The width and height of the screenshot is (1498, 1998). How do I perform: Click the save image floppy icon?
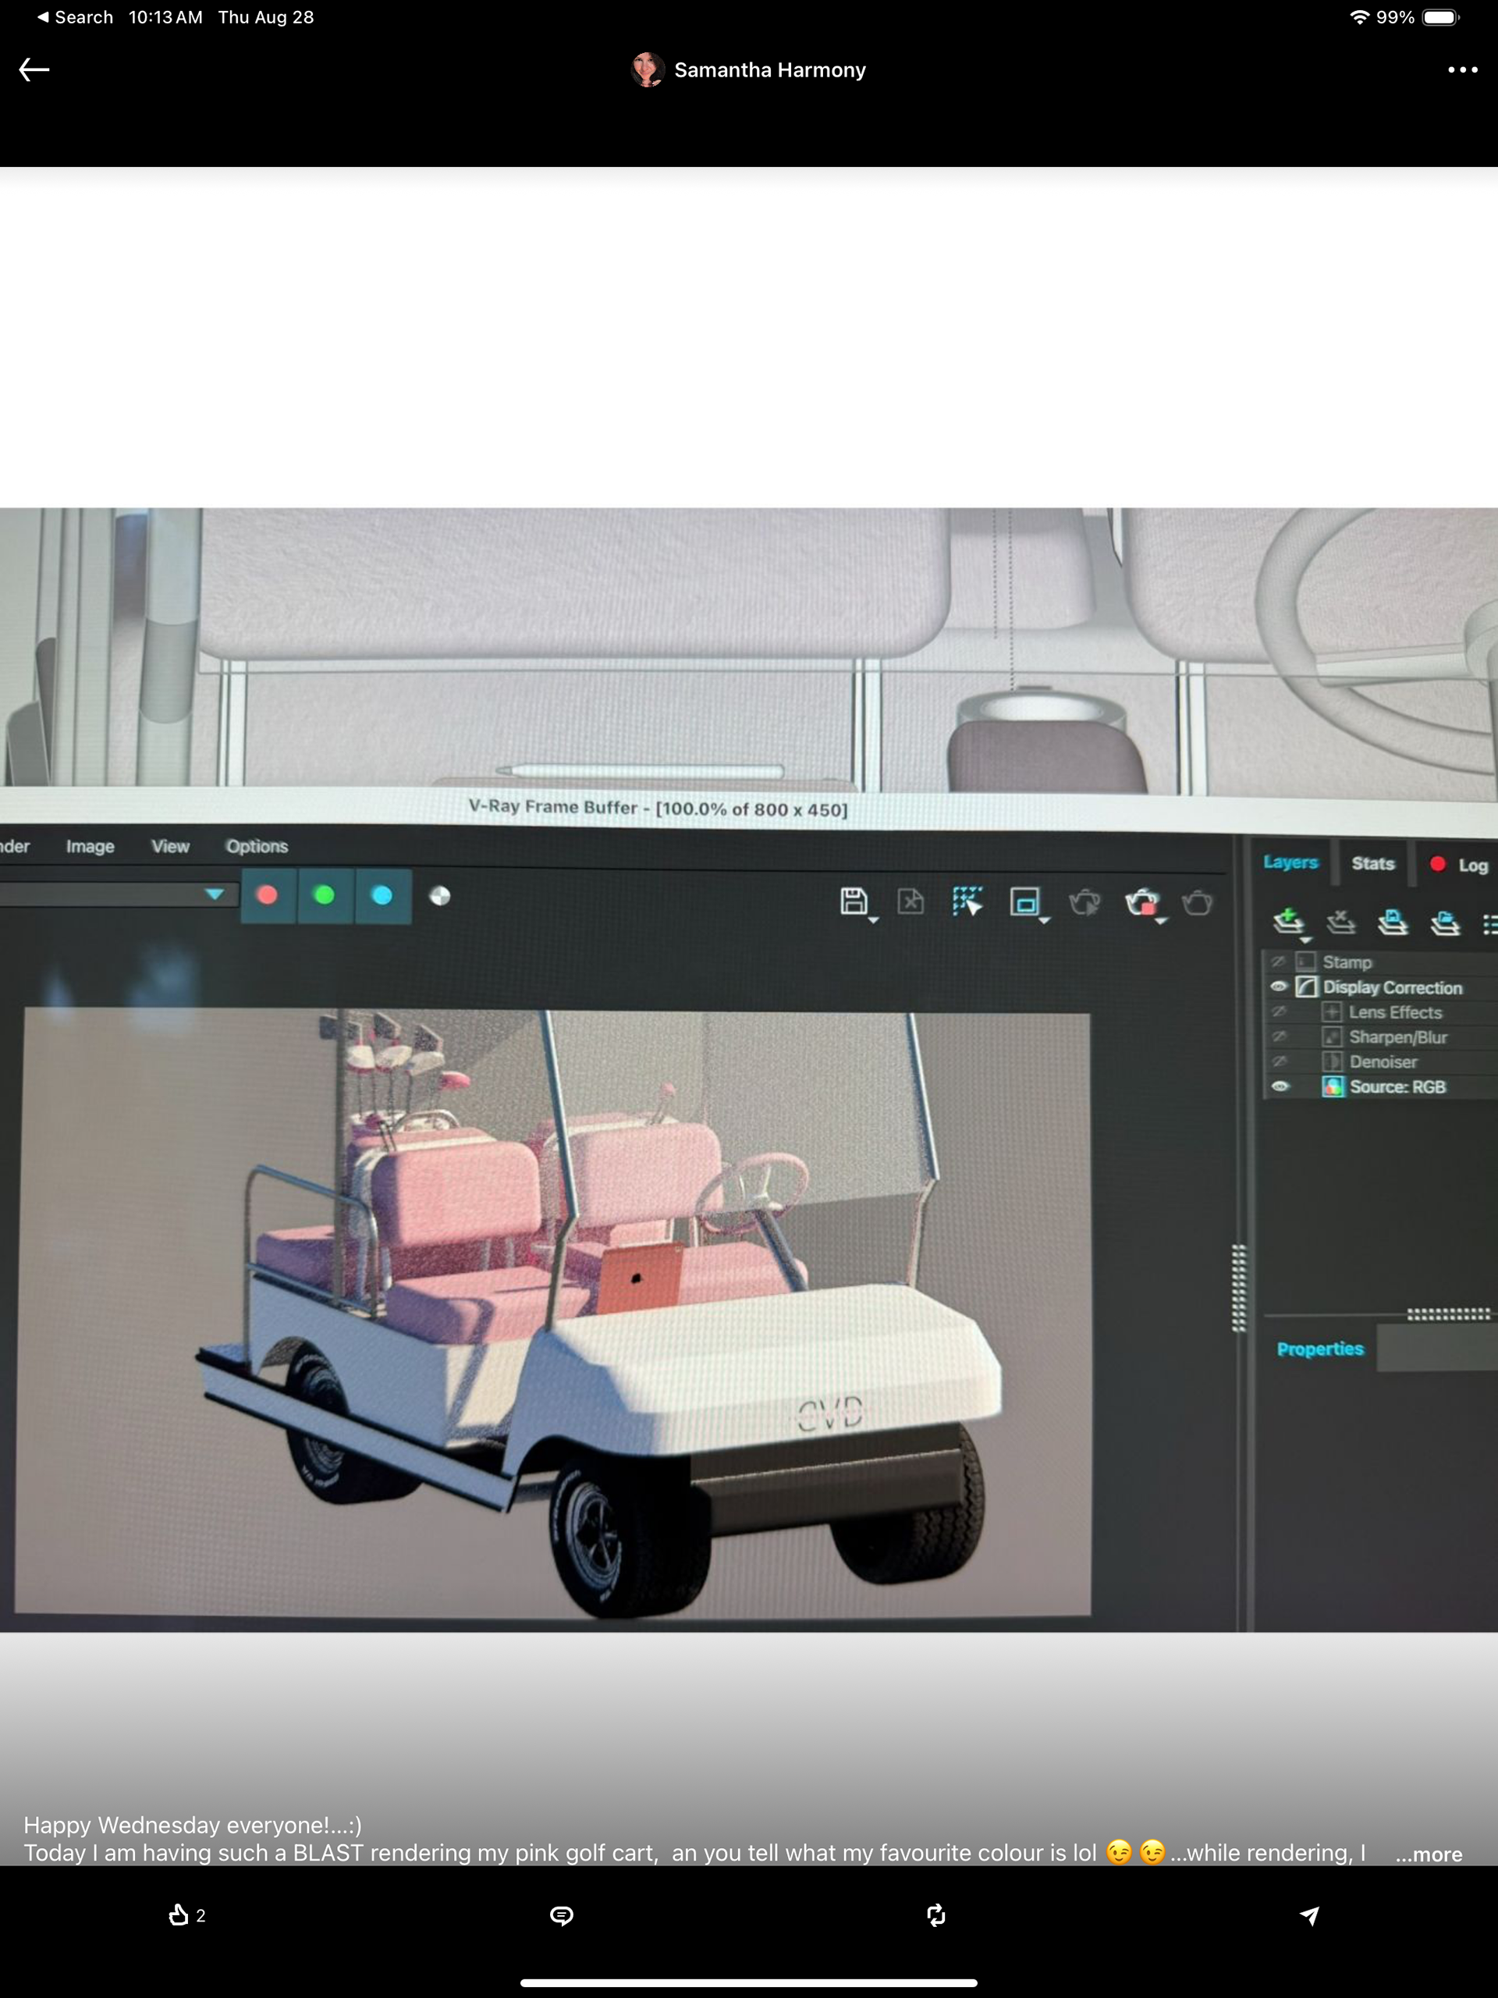(x=853, y=901)
